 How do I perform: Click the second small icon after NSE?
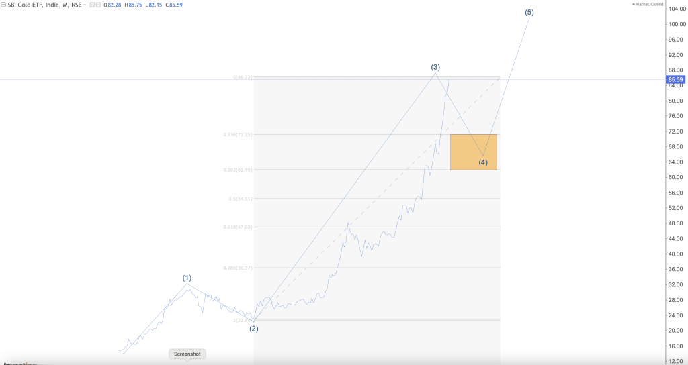point(98,5)
